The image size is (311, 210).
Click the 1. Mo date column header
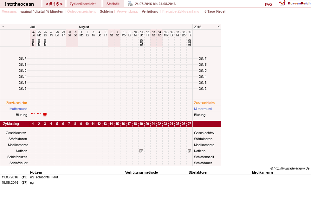click(x=81, y=34)
